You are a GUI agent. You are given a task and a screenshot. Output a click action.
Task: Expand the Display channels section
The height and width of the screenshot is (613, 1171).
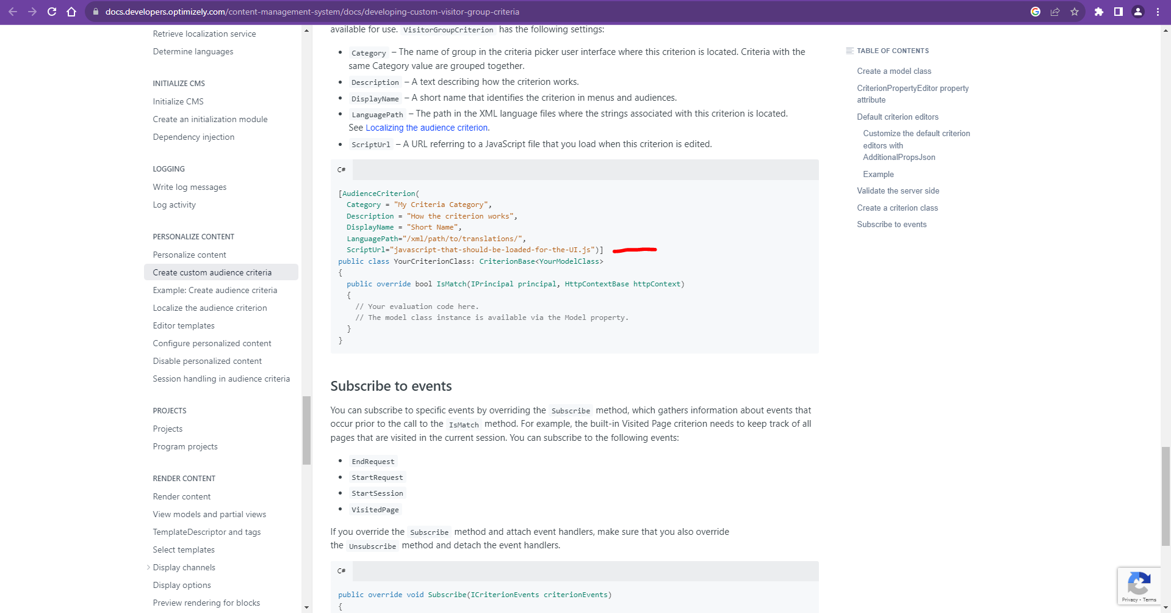[148, 567]
